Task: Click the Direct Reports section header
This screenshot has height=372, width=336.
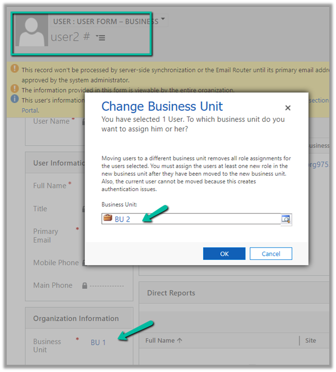Action: click(171, 293)
